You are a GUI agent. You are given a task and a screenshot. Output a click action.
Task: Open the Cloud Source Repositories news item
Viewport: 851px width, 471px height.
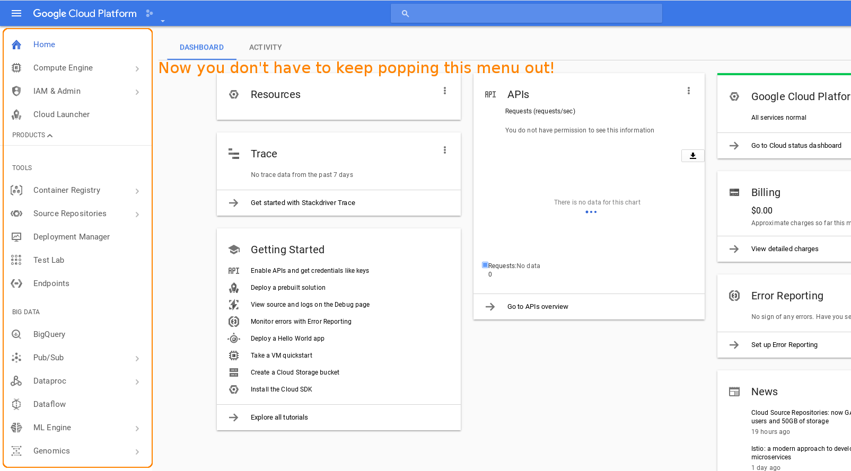tap(801, 417)
